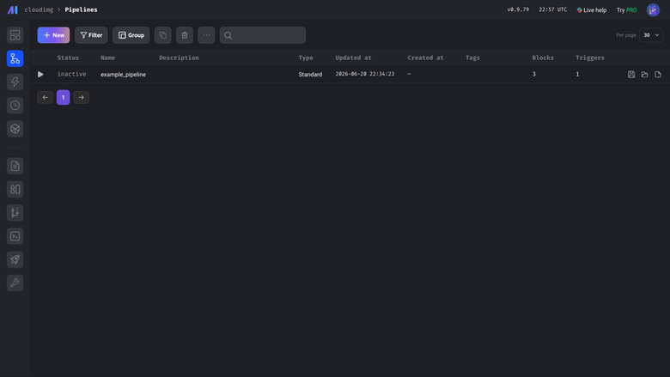Click Try PRO link
The height and width of the screenshot is (377, 670).
(626, 9)
